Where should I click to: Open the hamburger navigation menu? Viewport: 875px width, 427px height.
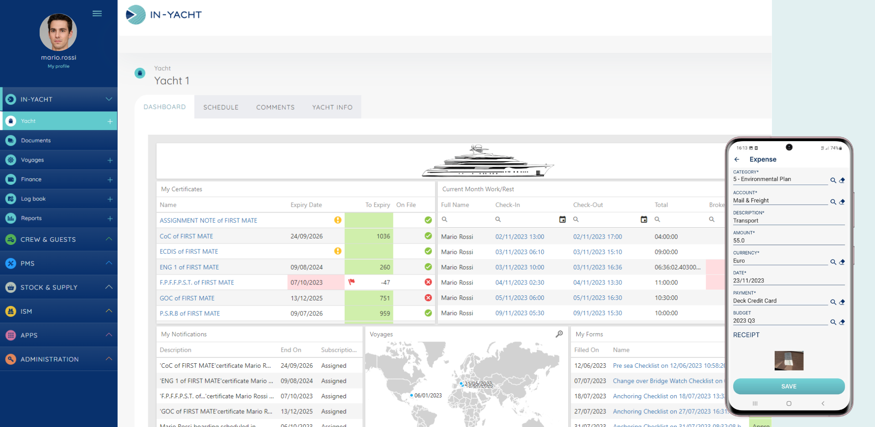[x=97, y=13]
